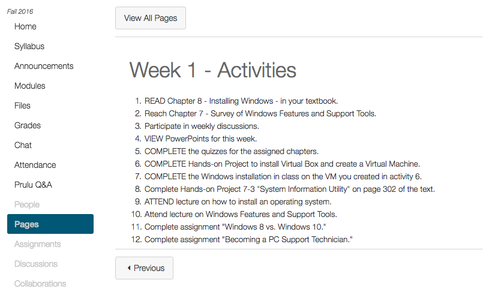Screen dimensions: 483x289
Task: Open Home in the course navigation
Action: [25, 26]
